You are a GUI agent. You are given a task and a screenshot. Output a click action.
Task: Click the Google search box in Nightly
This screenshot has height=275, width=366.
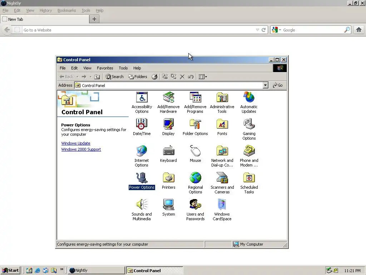[x=313, y=30]
